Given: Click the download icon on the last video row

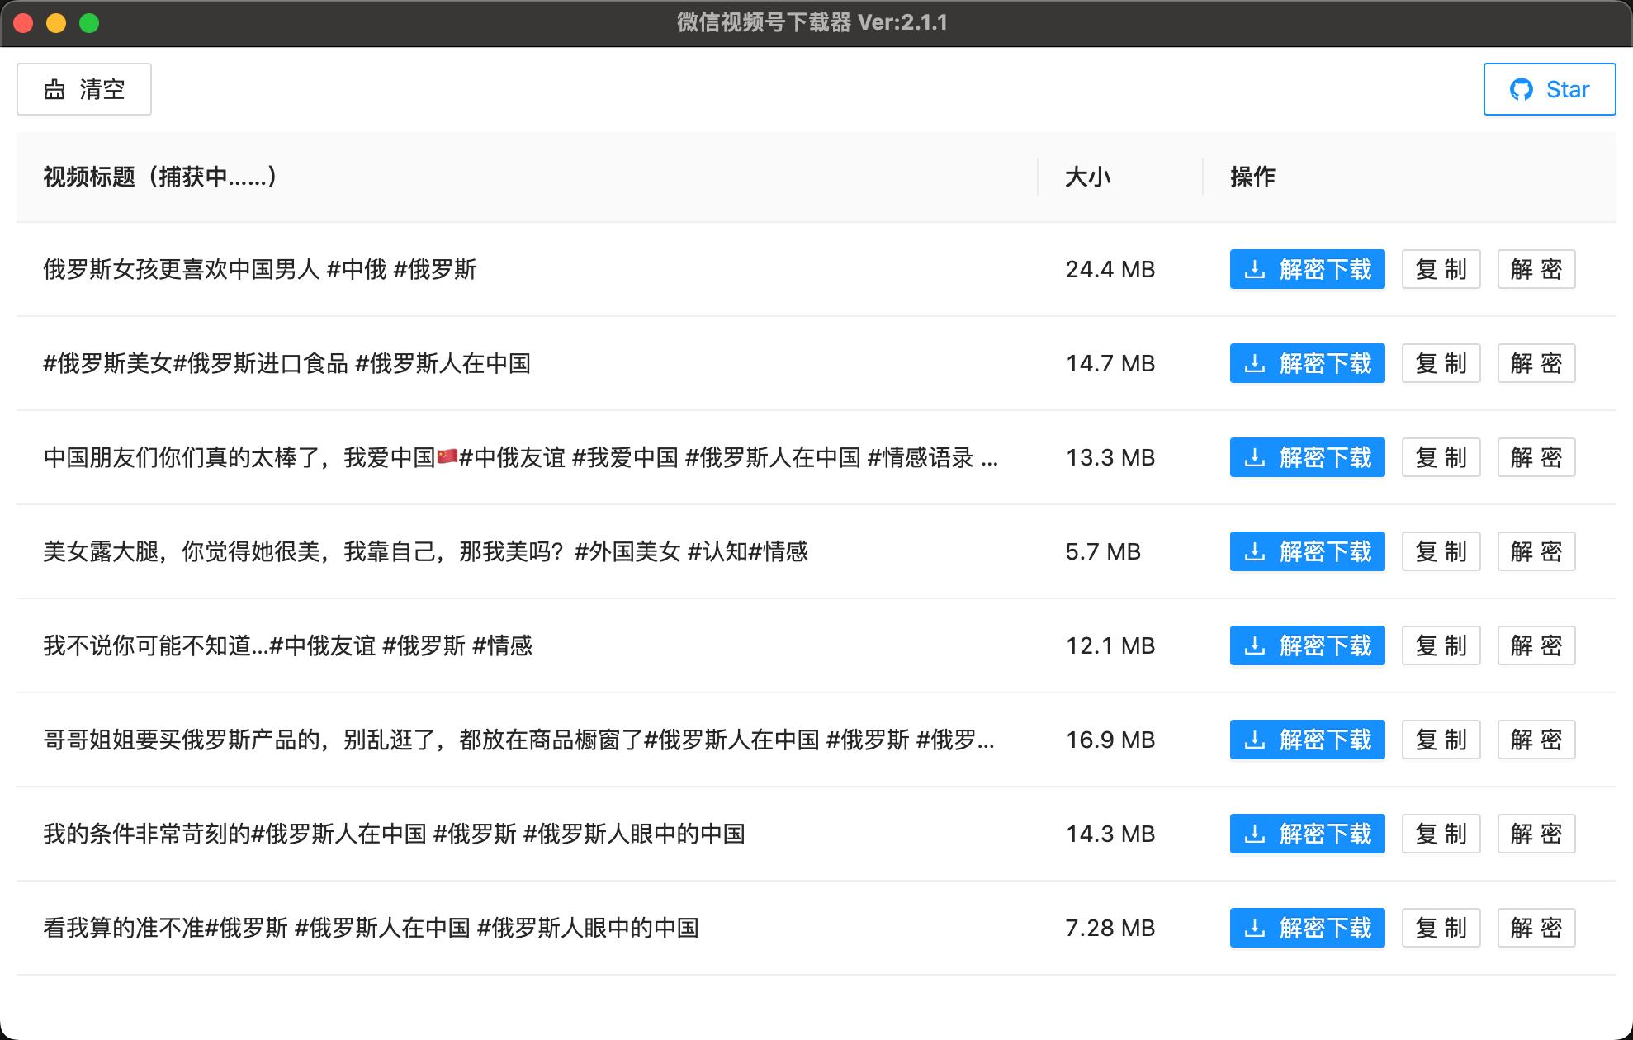Looking at the screenshot, I should [1254, 928].
